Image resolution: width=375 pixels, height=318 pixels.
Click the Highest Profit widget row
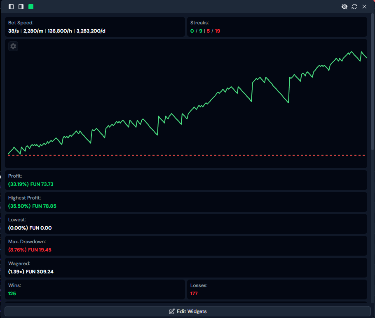[185, 202]
